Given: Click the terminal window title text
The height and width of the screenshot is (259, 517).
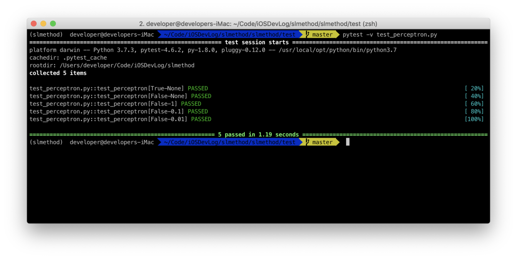Looking at the screenshot, I should 258,24.
